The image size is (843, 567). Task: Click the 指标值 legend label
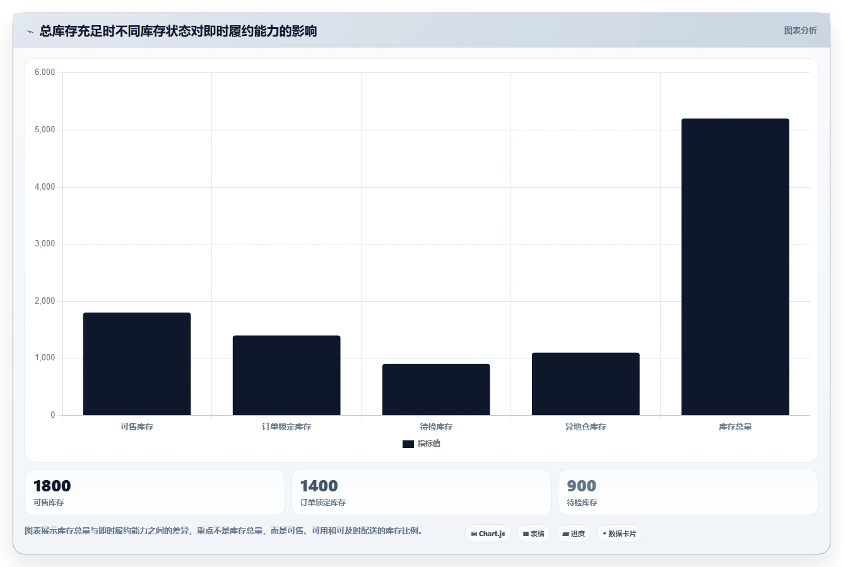coord(429,444)
